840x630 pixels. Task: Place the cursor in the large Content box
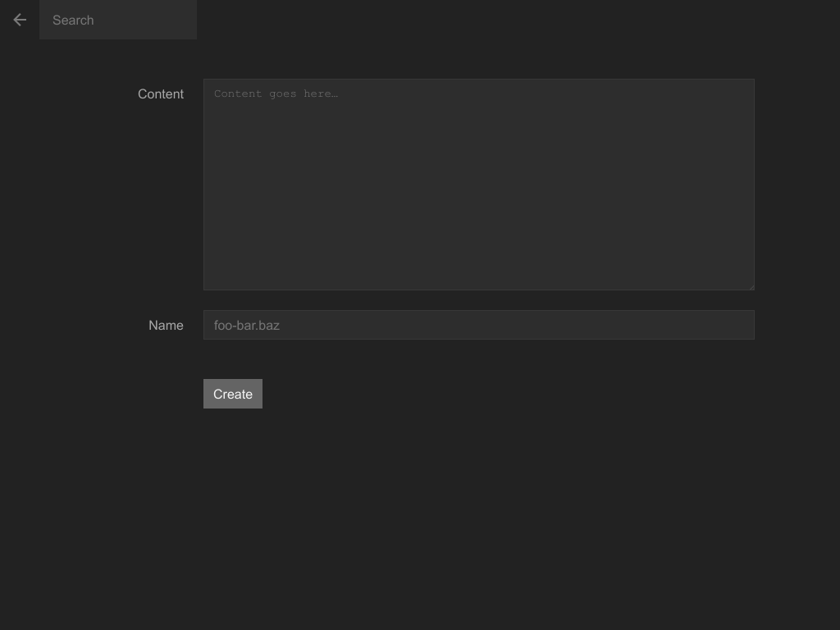(478, 185)
